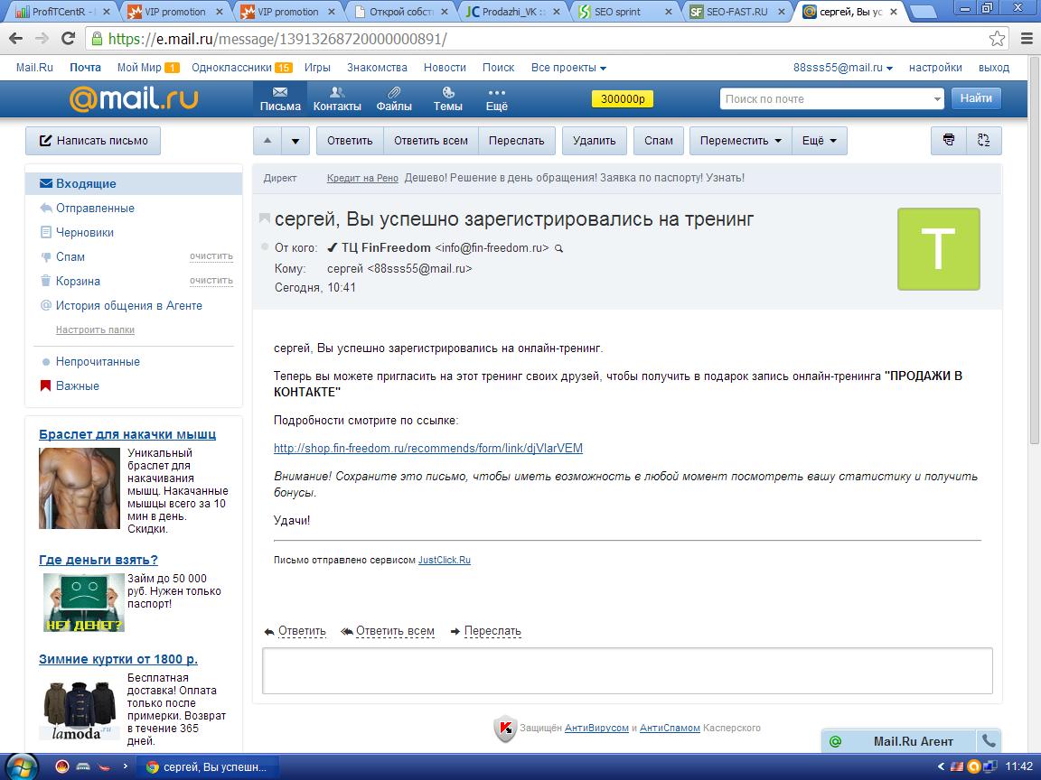Switch to the SEO-FAST.RU tab
1041x780 pixels.
tap(737, 11)
